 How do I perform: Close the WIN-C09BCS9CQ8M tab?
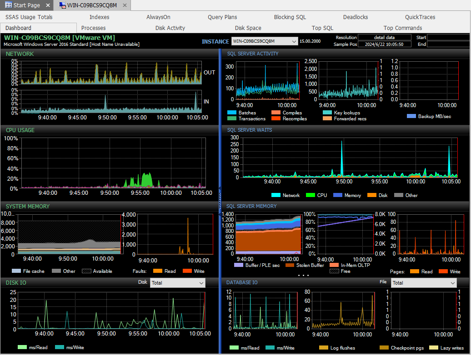(125, 5)
